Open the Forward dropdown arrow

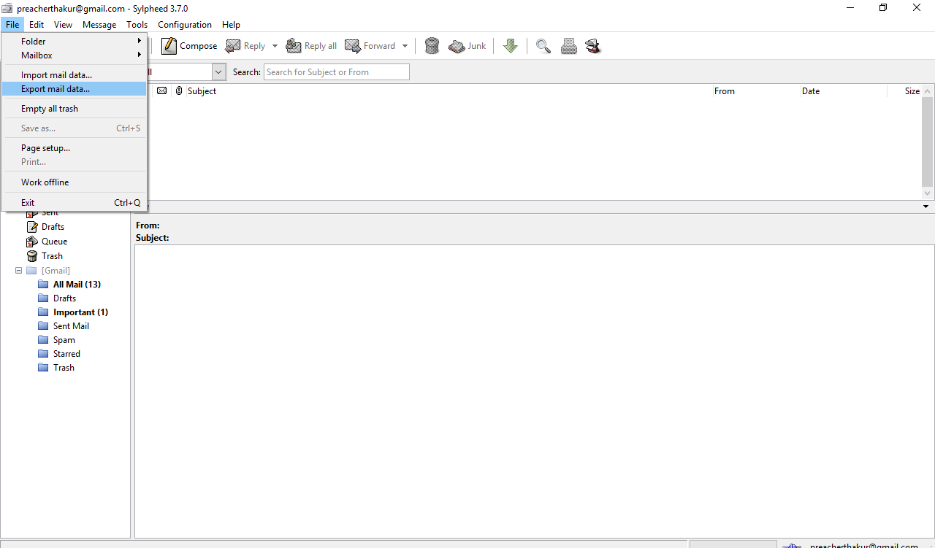(x=405, y=46)
